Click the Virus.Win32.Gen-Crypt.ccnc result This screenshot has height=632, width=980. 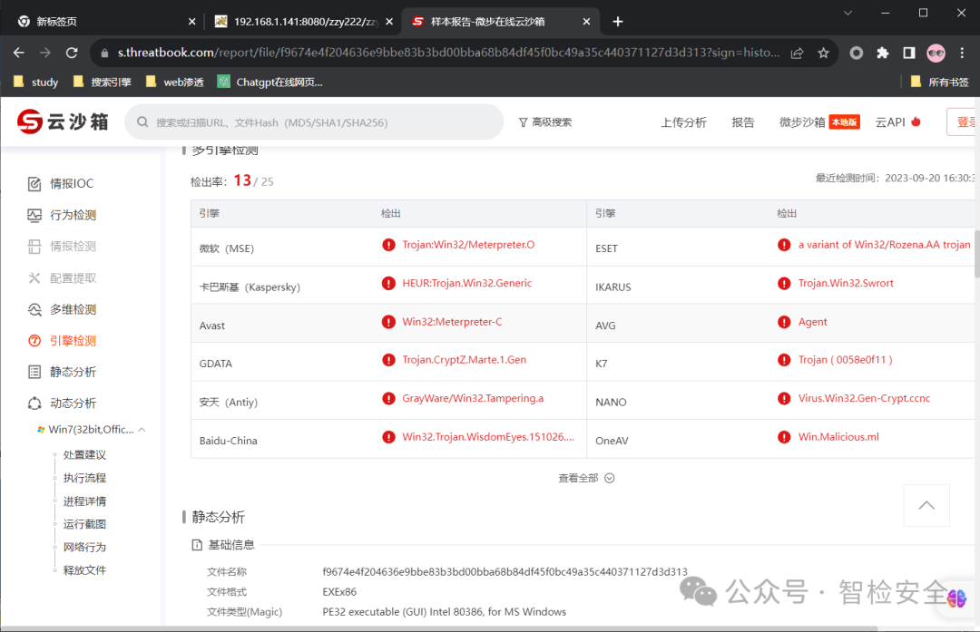coord(864,398)
